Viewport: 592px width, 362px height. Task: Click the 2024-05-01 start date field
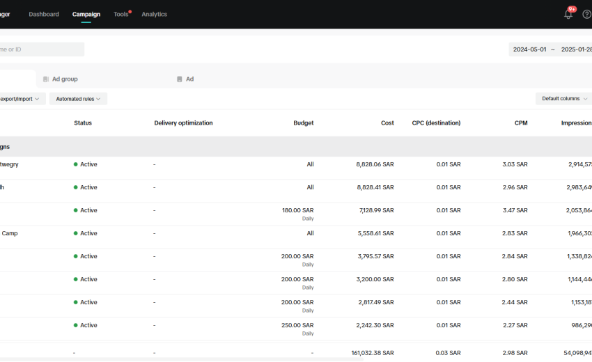pyautogui.click(x=529, y=49)
